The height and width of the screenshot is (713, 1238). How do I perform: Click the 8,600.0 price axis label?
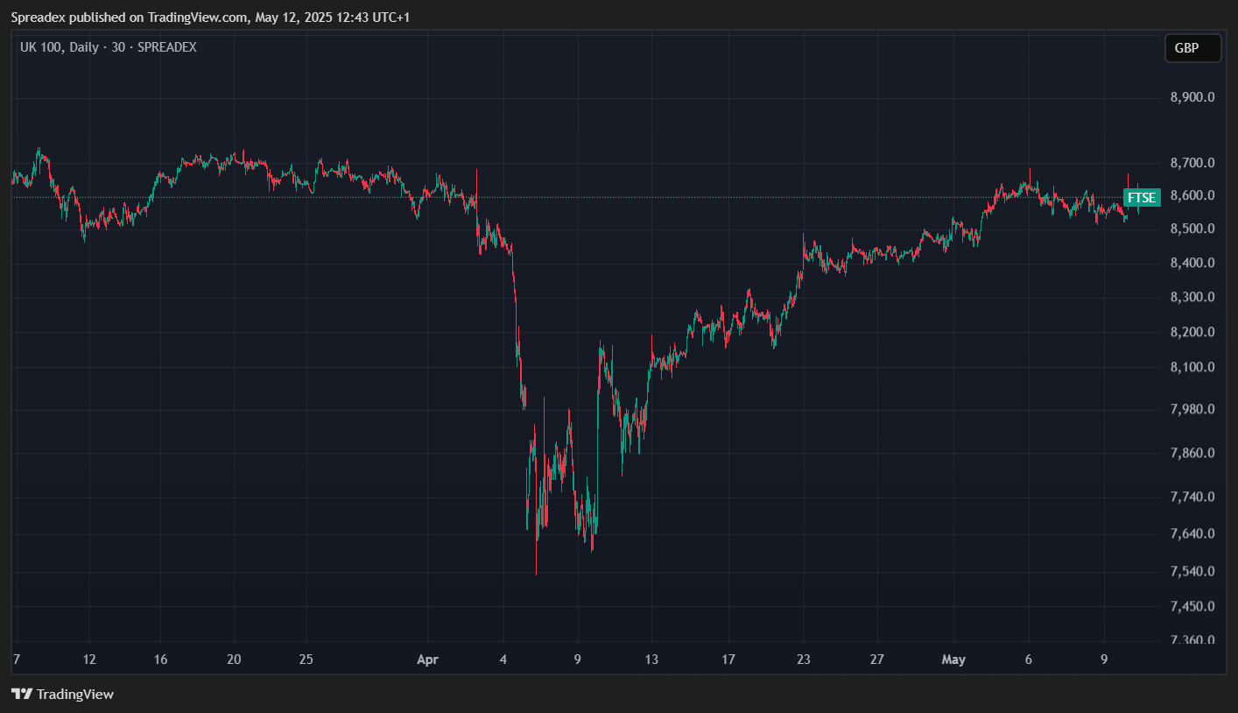(x=1192, y=195)
